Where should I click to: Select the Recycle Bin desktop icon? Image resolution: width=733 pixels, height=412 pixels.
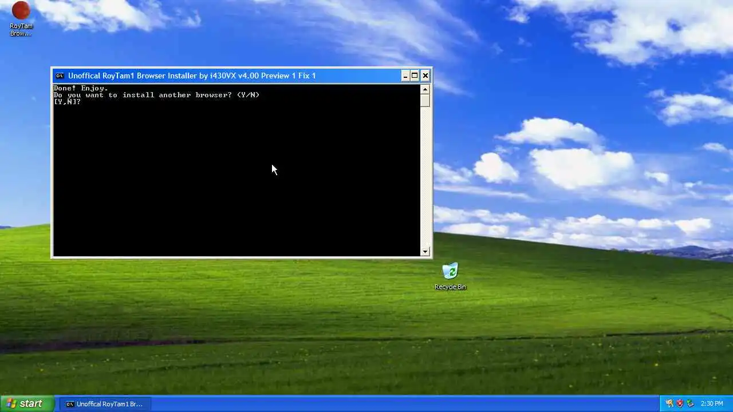(450, 276)
